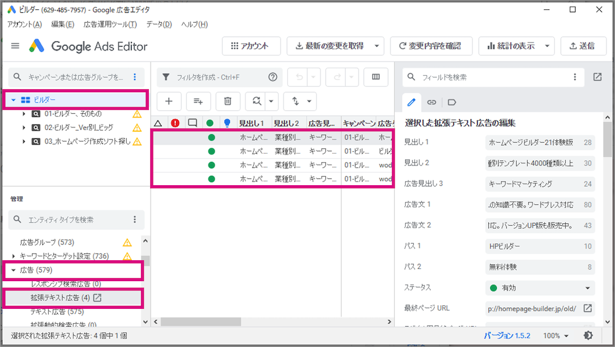Open the ステータス 有効 dropdown
Image resolution: width=615 pixels, height=347 pixels.
(540, 288)
